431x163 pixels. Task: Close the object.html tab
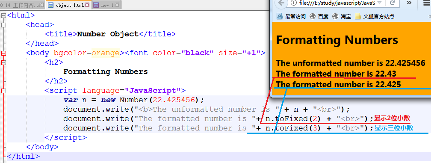click(x=87, y=5)
